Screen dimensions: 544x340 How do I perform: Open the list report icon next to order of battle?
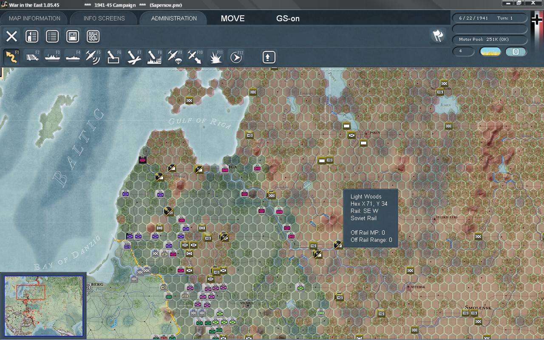tap(52, 36)
